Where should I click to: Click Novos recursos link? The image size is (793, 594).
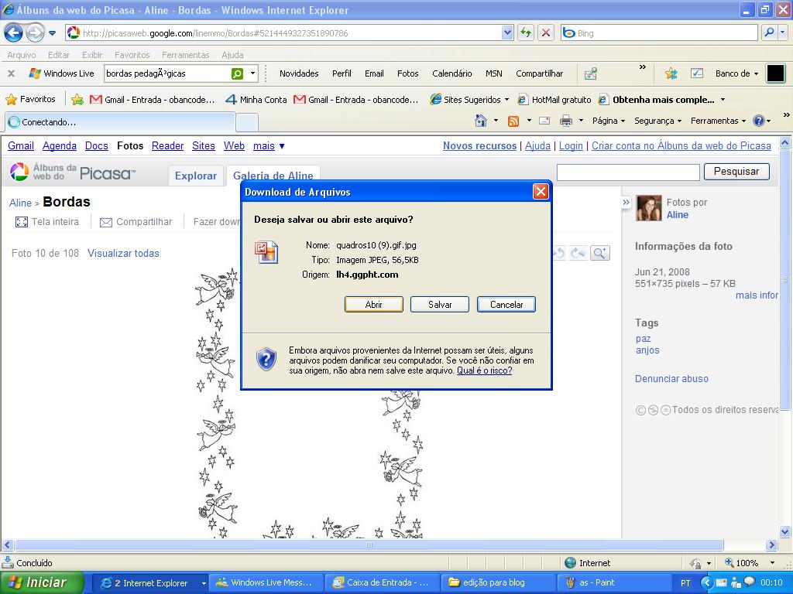click(x=479, y=146)
